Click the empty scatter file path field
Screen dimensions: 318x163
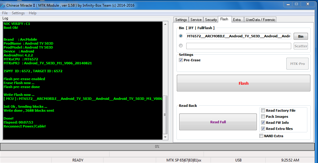pyautogui.click(x=239, y=46)
